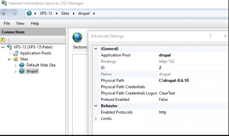Click the Sites folder icon
Image resolution: width=229 pixels, height=136 pixels.
click(16, 59)
